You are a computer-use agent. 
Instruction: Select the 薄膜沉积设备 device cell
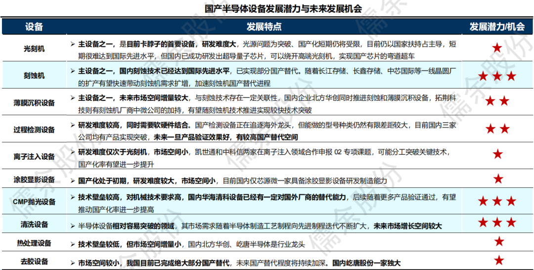[x=34, y=102]
